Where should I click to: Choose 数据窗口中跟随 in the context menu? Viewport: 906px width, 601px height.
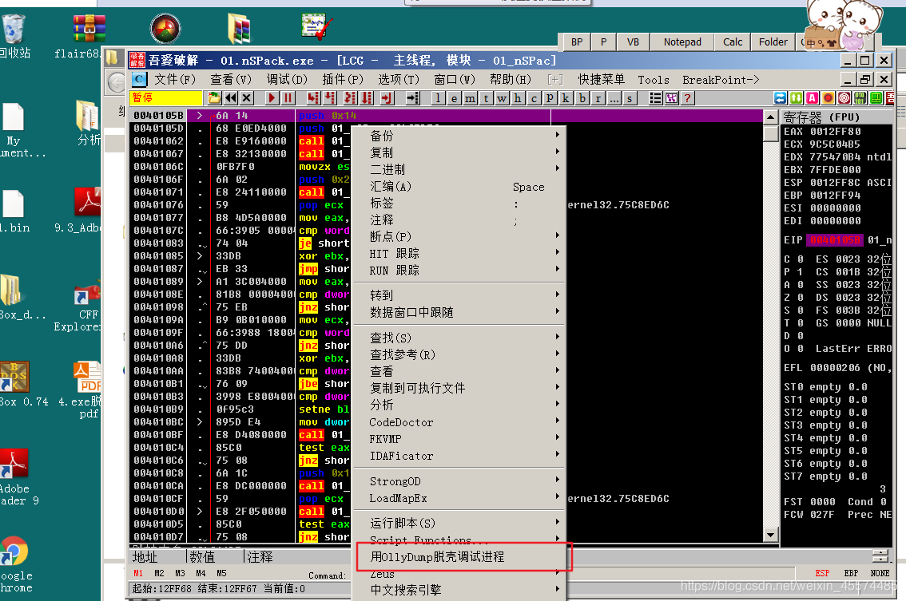pyautogui.click(x=459, y=312)
